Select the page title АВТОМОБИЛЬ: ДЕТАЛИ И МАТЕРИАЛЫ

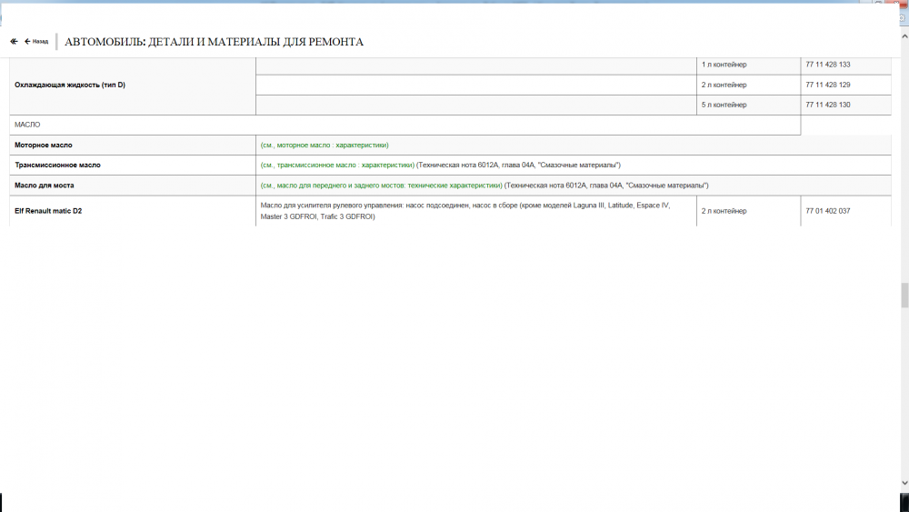tap(214, 42)
